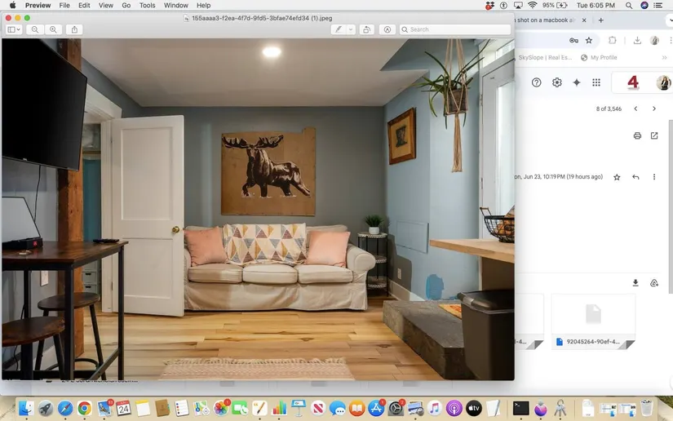Click the zoom in magnifier in Preview toolbar
This screenshot has width=673, height=421.
[x=53, y=29]
